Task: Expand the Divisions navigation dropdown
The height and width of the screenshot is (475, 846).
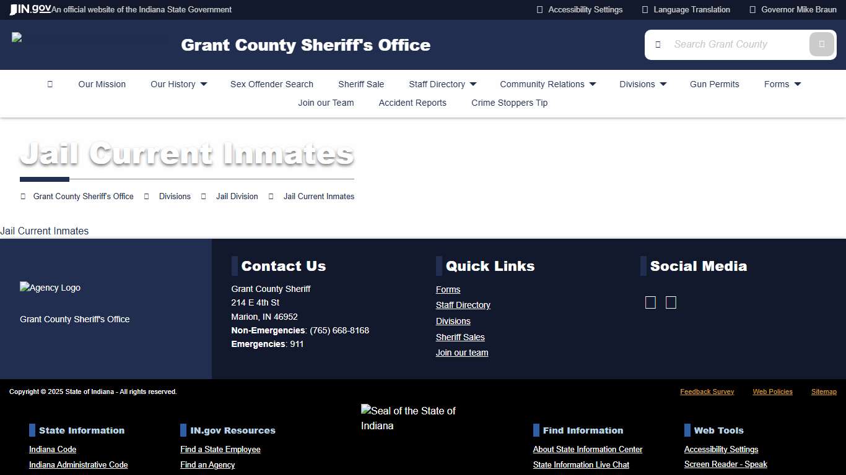Action: pyautogui.click(x=642, y=84)
